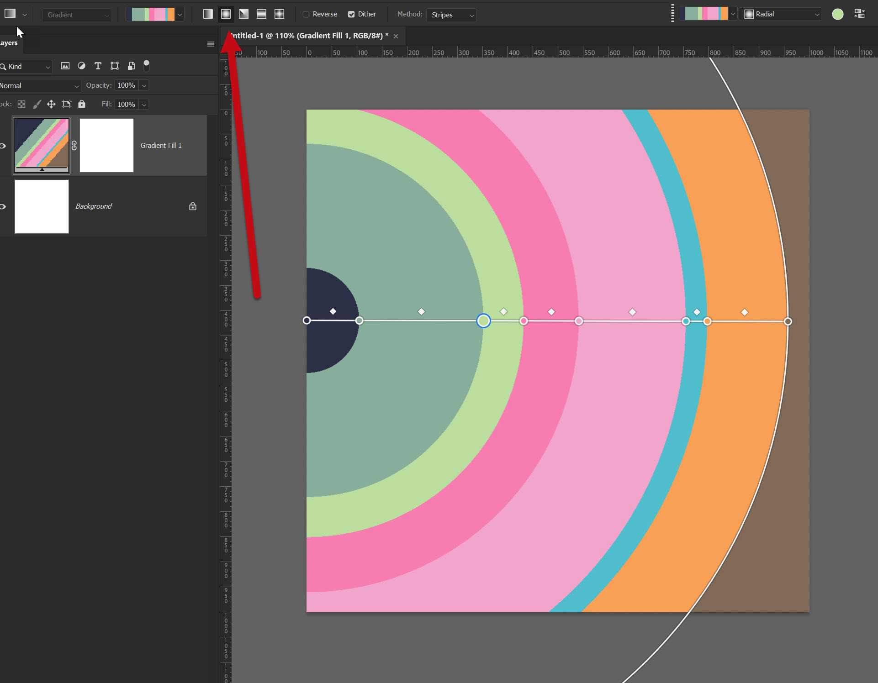Click the Background layer lock icon
The width and height of the screenshot is (878, 683).
pos(193,206)
